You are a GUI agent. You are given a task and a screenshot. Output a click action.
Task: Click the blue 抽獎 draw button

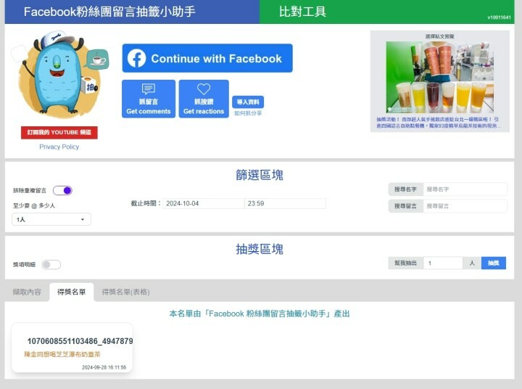coord(494,263)
